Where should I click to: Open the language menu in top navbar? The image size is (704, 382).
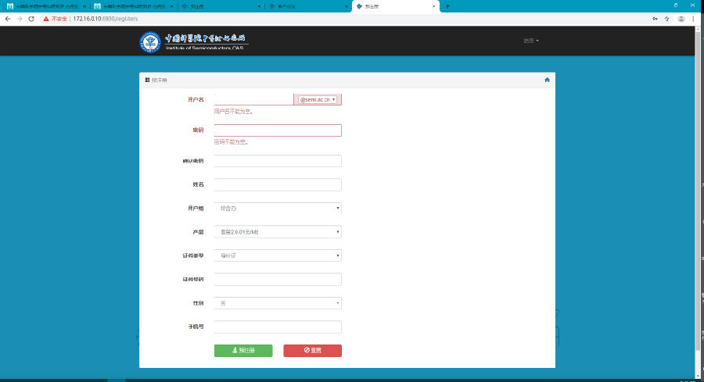(531, 41)
